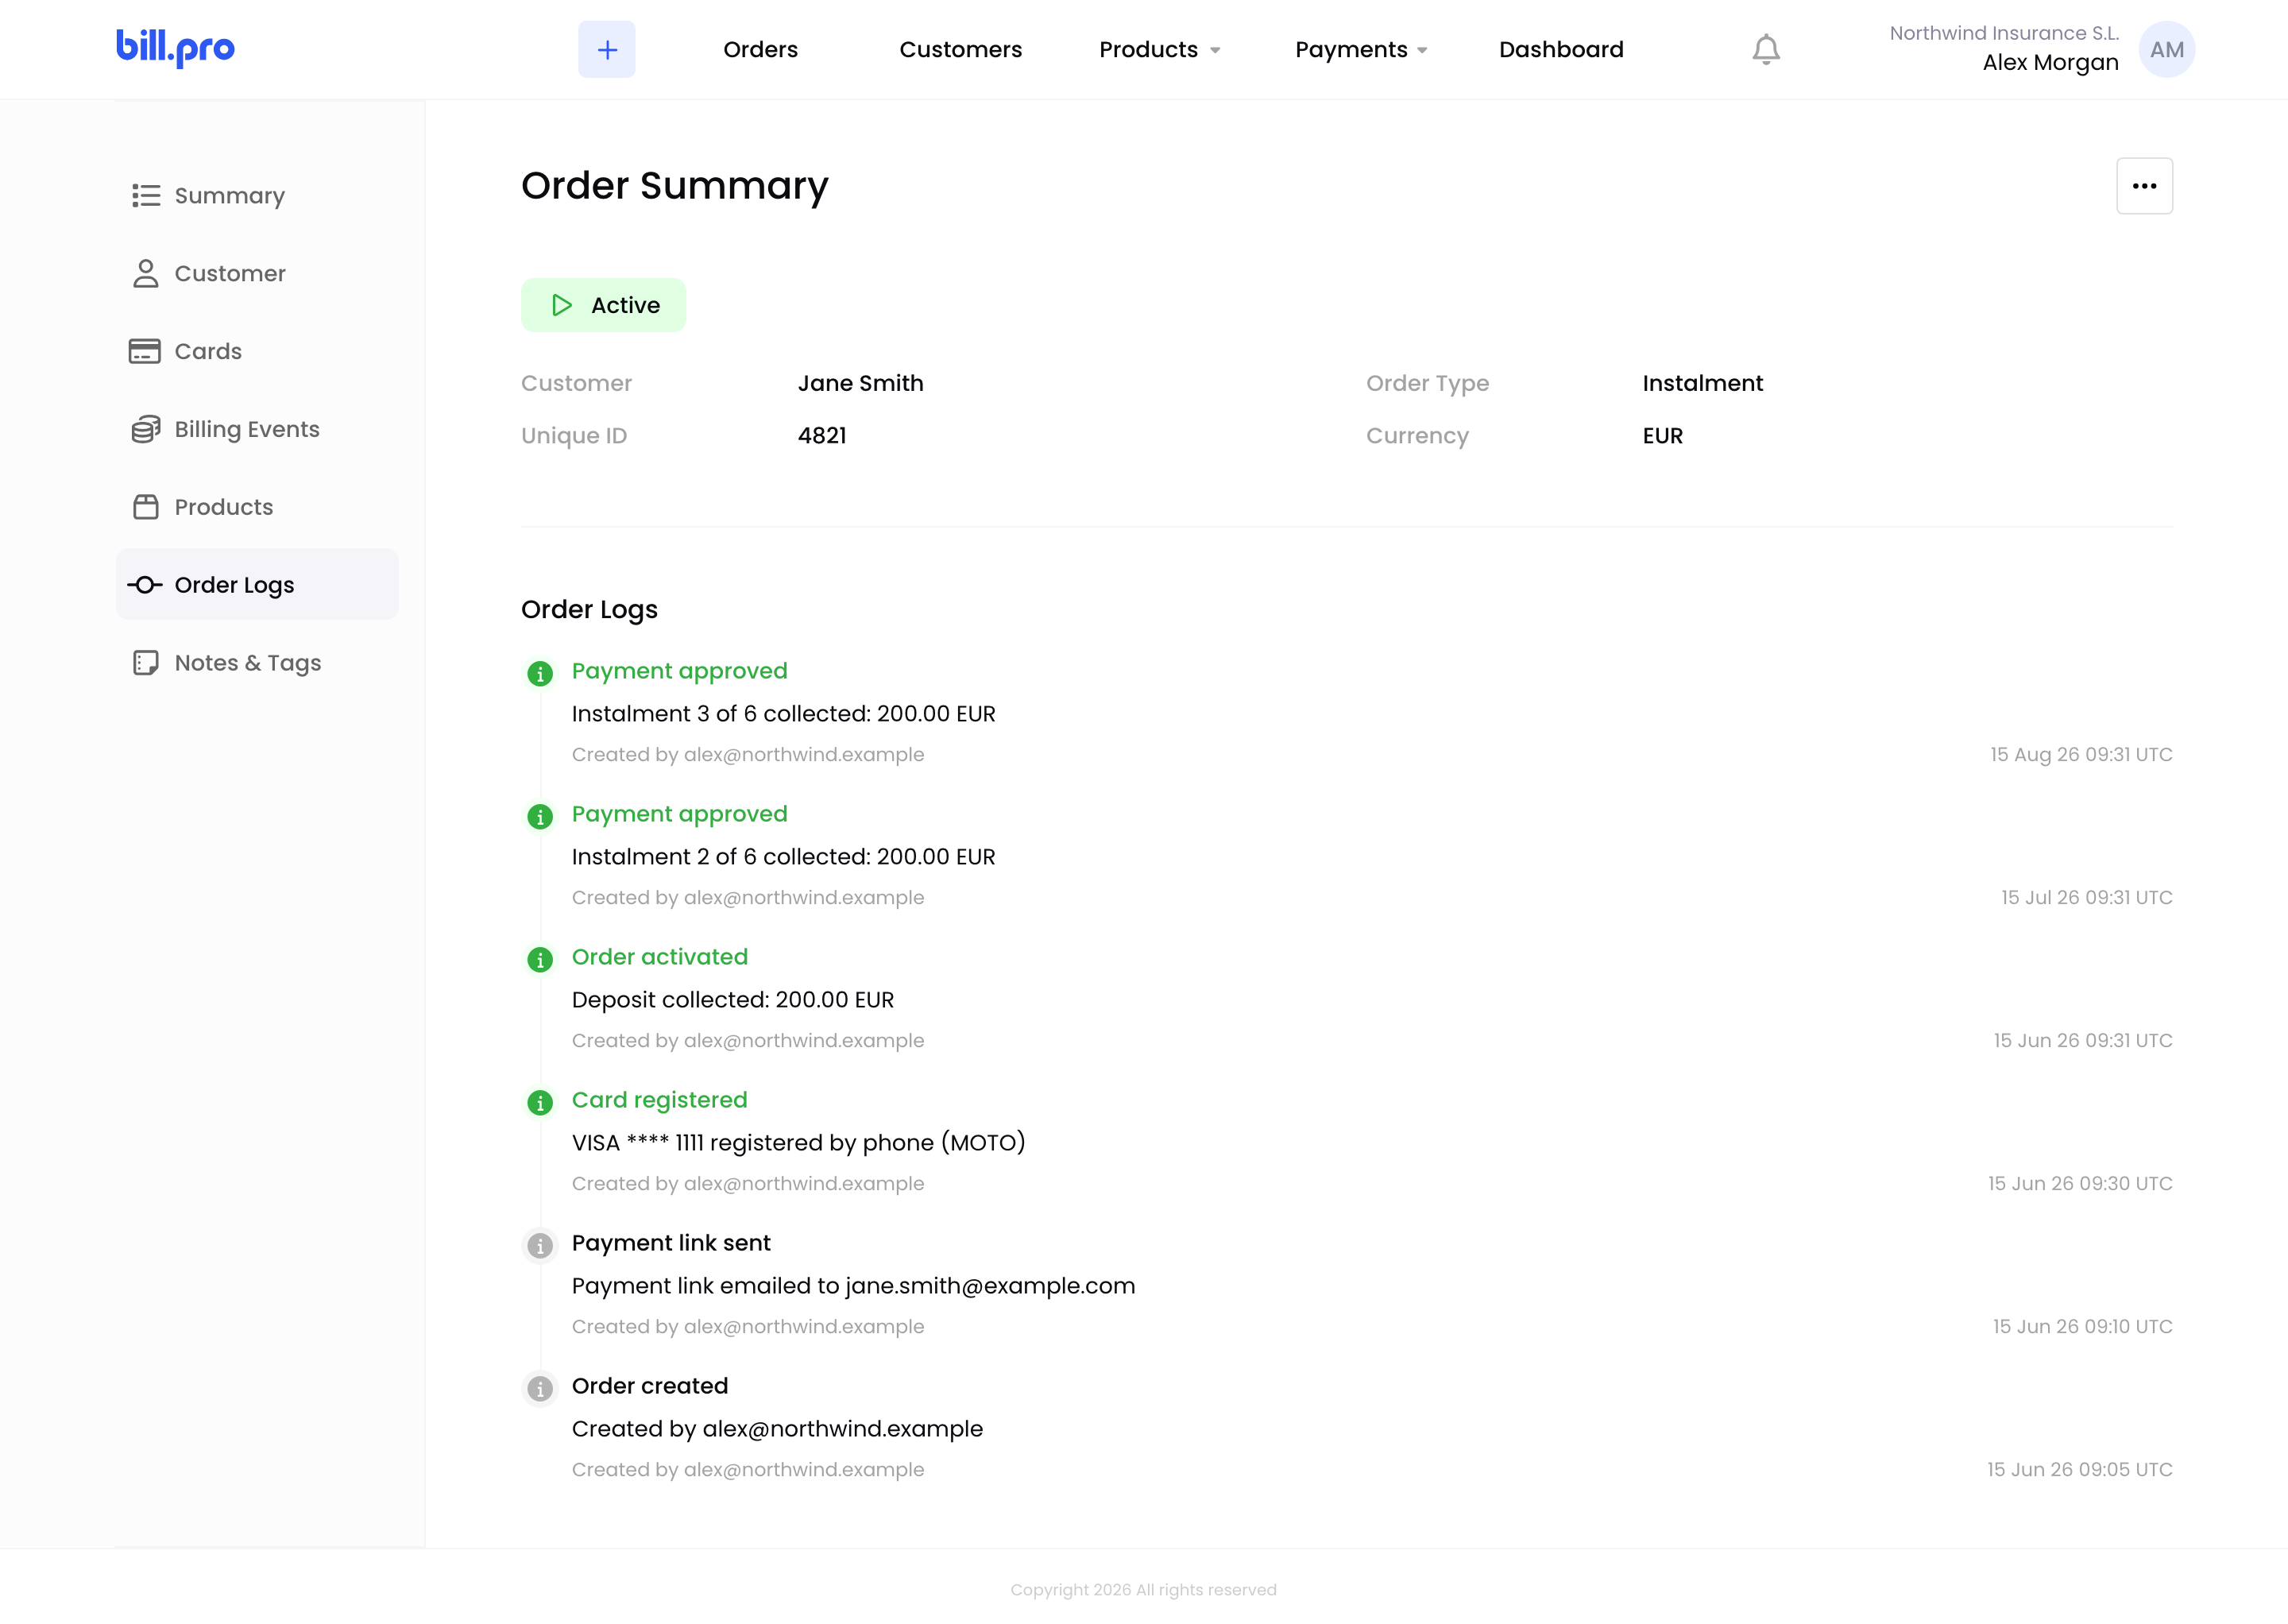Click Unique ID value 4821
The width and height of the screenshot is (2288, 1624).
pyautogui.click(x=822, y=436)
